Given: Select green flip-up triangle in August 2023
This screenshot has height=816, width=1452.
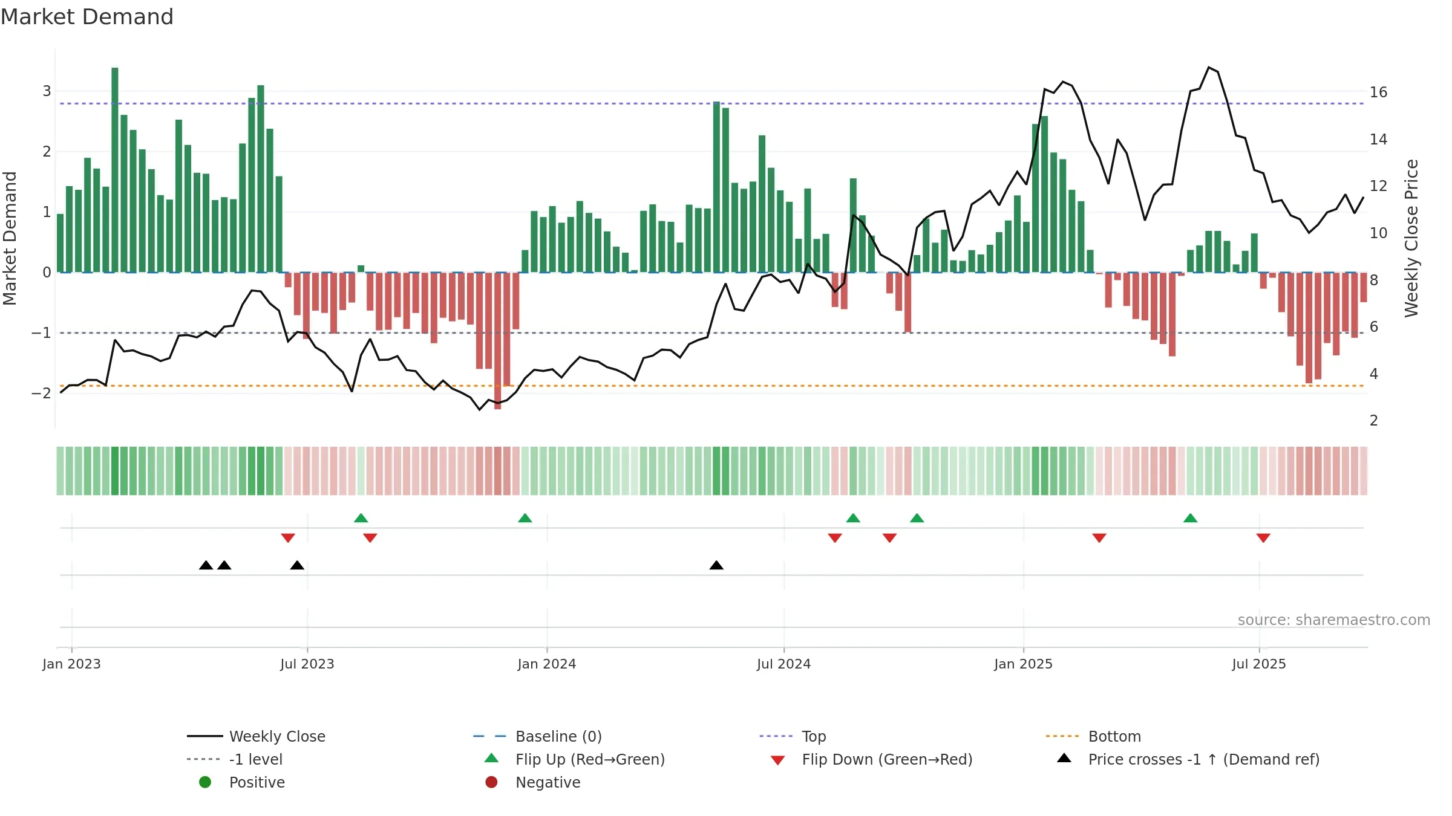Looking at the screenshot, I should click(361, 518).
